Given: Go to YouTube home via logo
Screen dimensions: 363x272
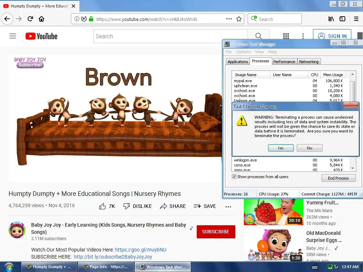Looking at the screenshot, I should point(41,36).
